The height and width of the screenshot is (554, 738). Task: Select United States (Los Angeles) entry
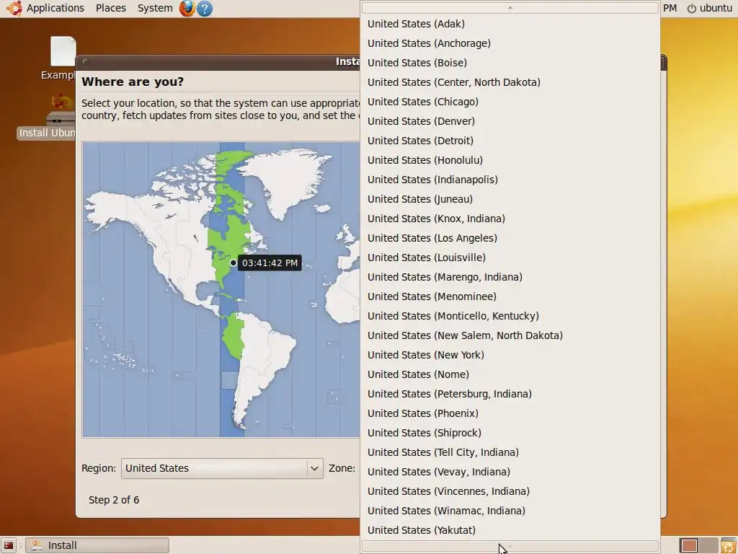coord(510,238)
